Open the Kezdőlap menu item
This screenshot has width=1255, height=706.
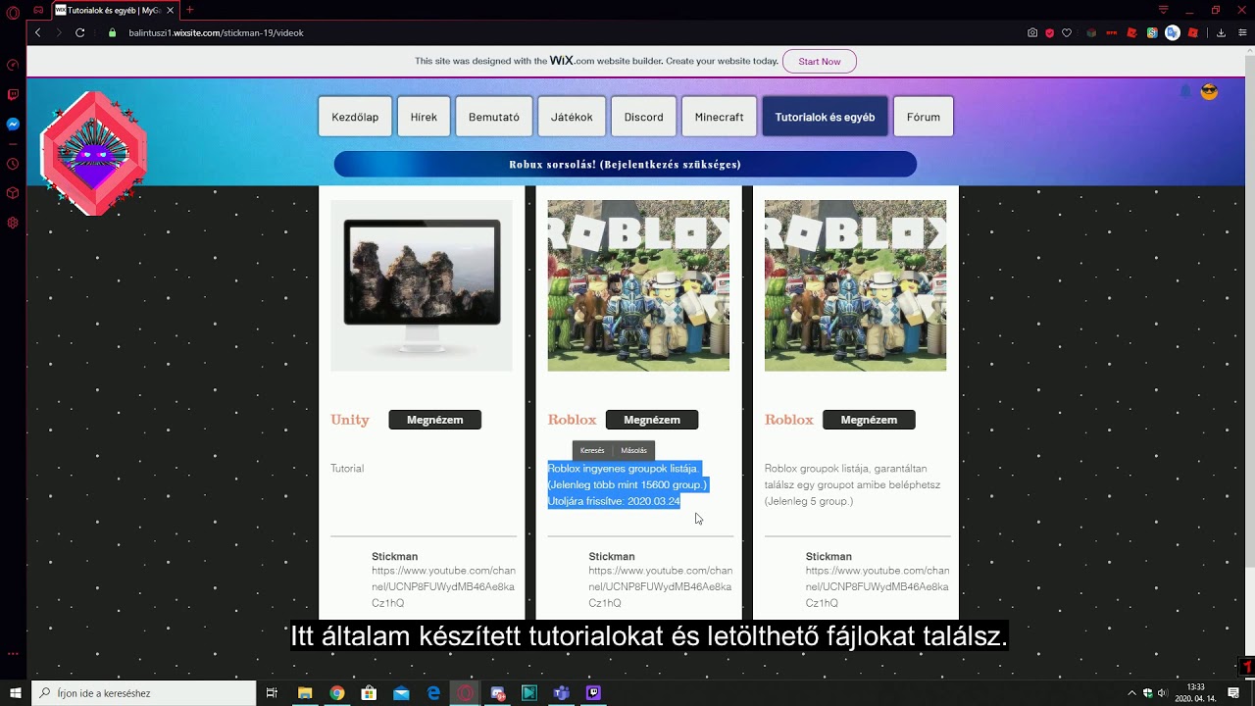(x=355, y=117)
